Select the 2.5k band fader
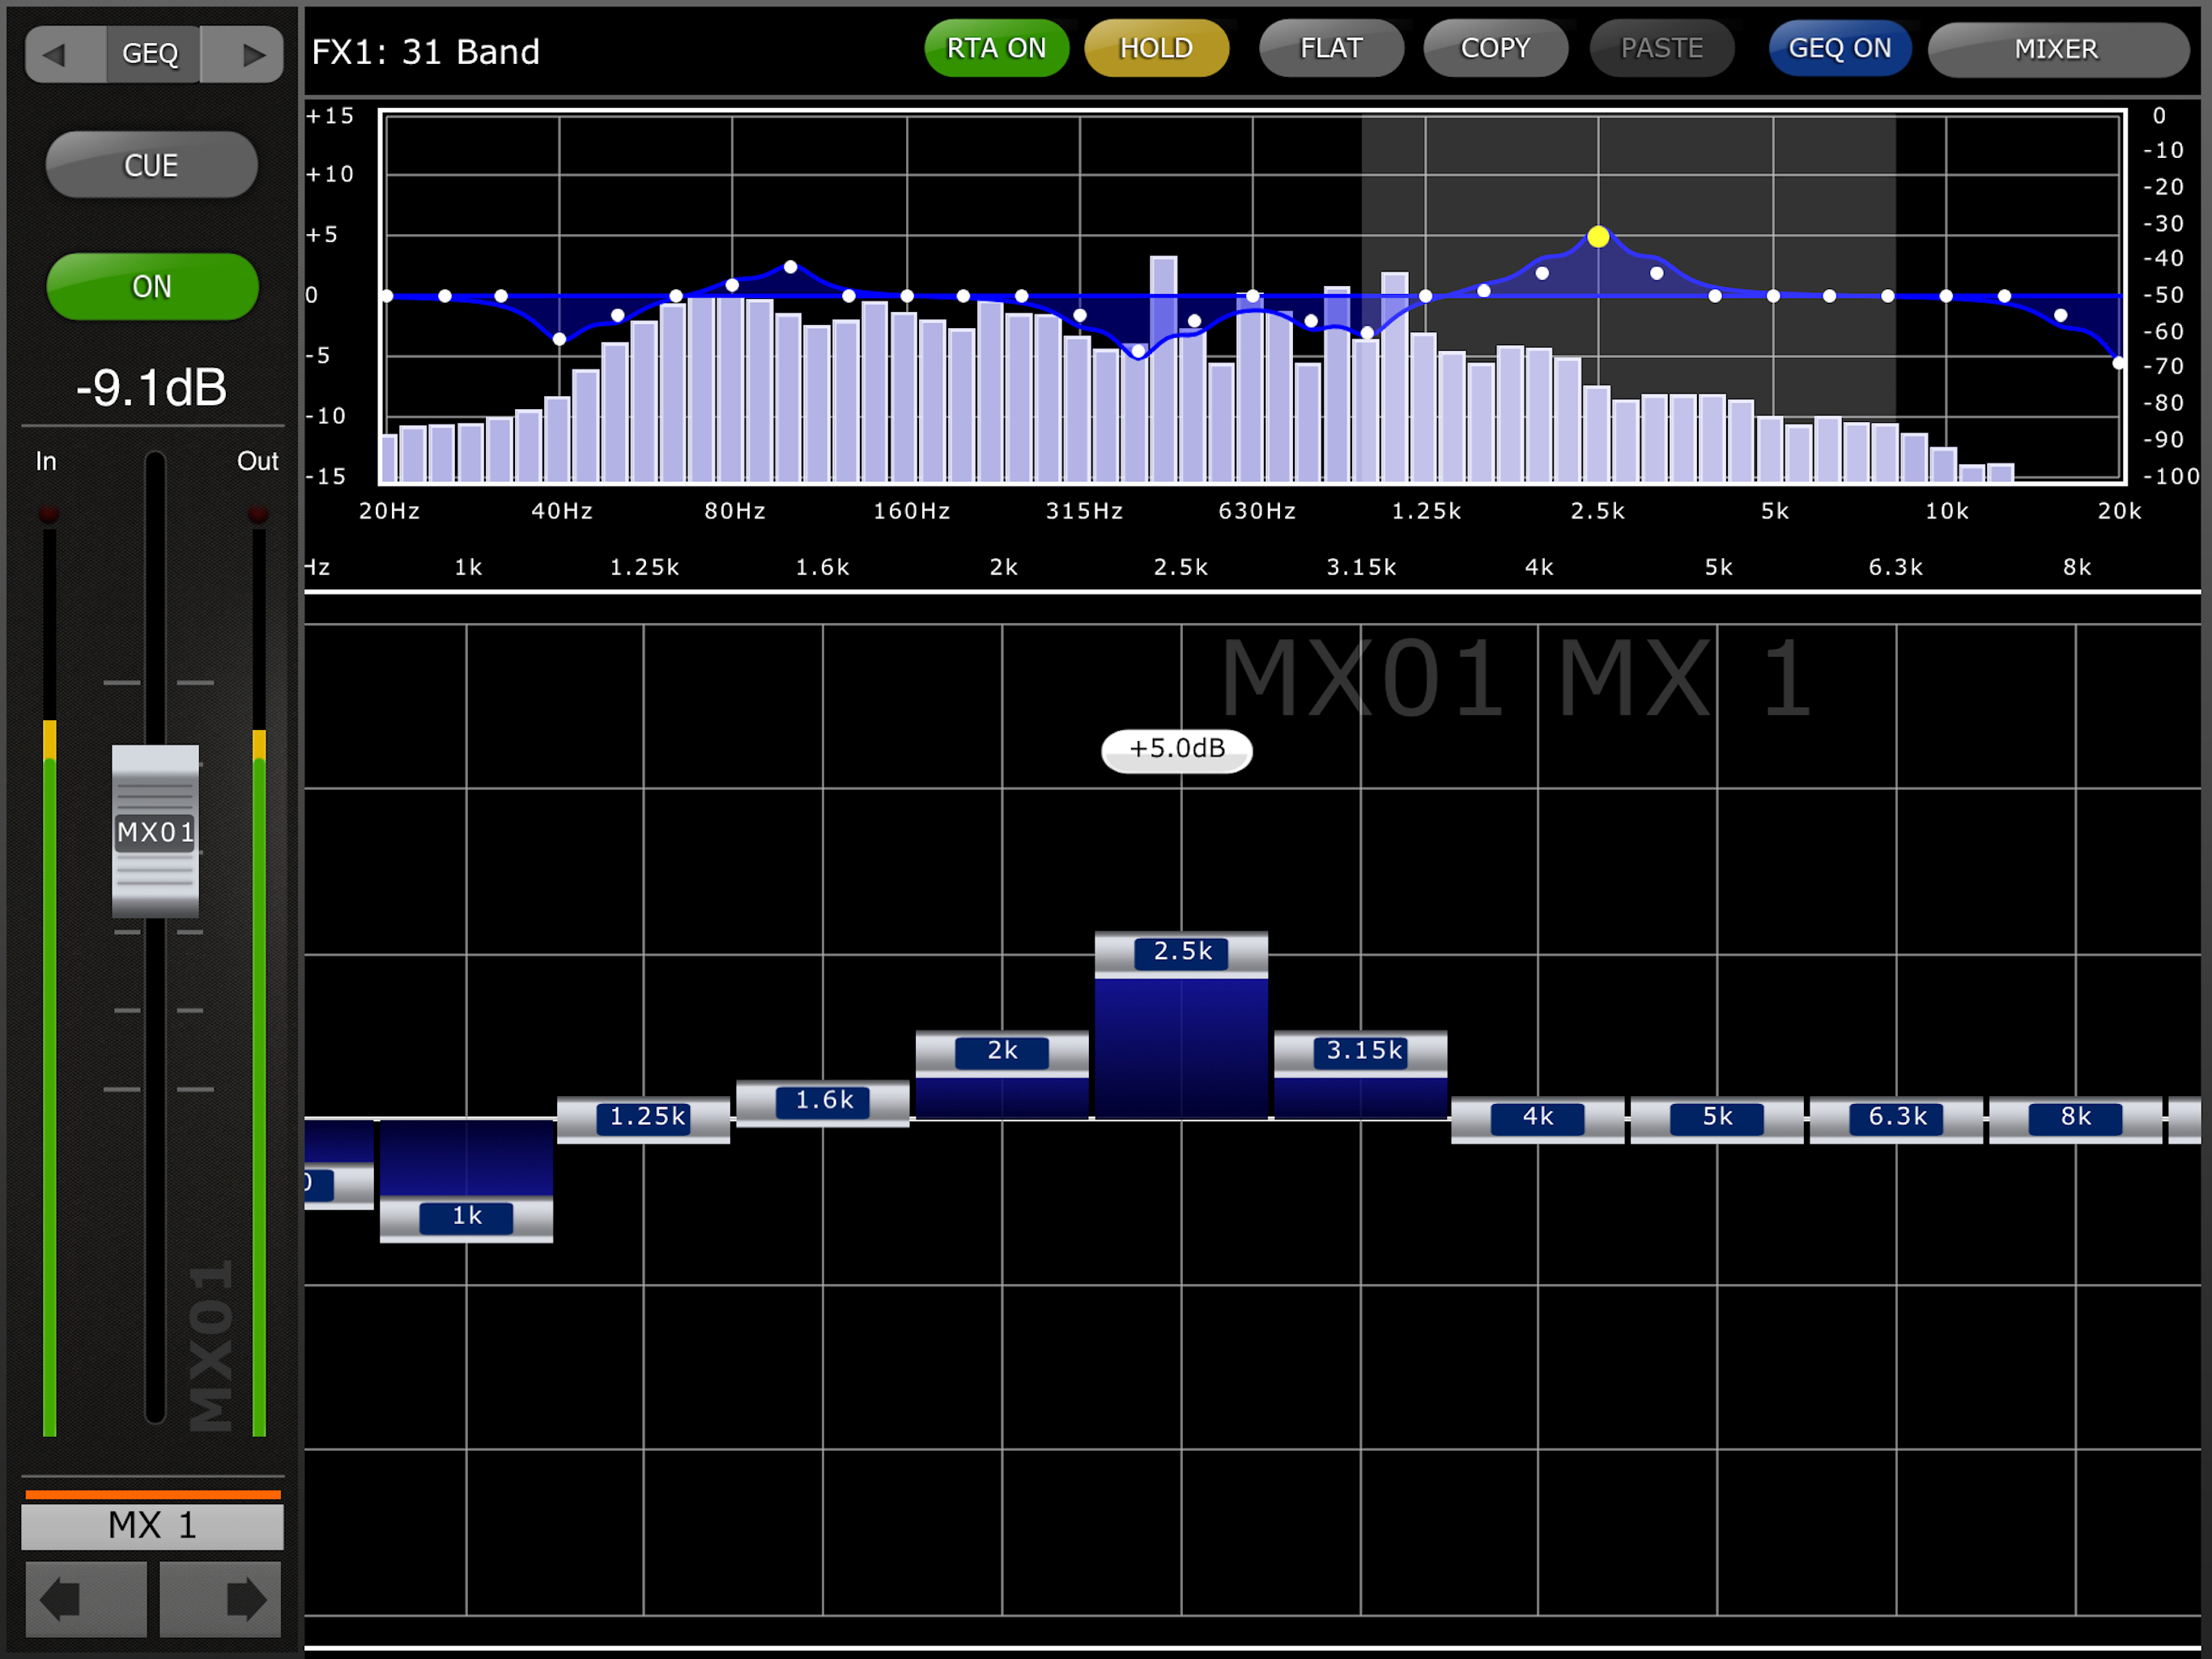The width and height of the screenshot is (2212, 1659). click(1181, 952)
